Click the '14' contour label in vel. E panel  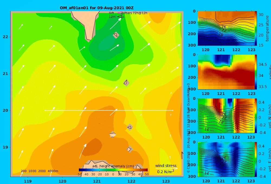(207, 173)
